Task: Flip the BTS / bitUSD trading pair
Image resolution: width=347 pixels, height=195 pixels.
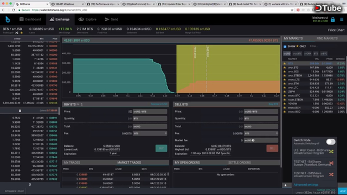Action: (17, 32)
